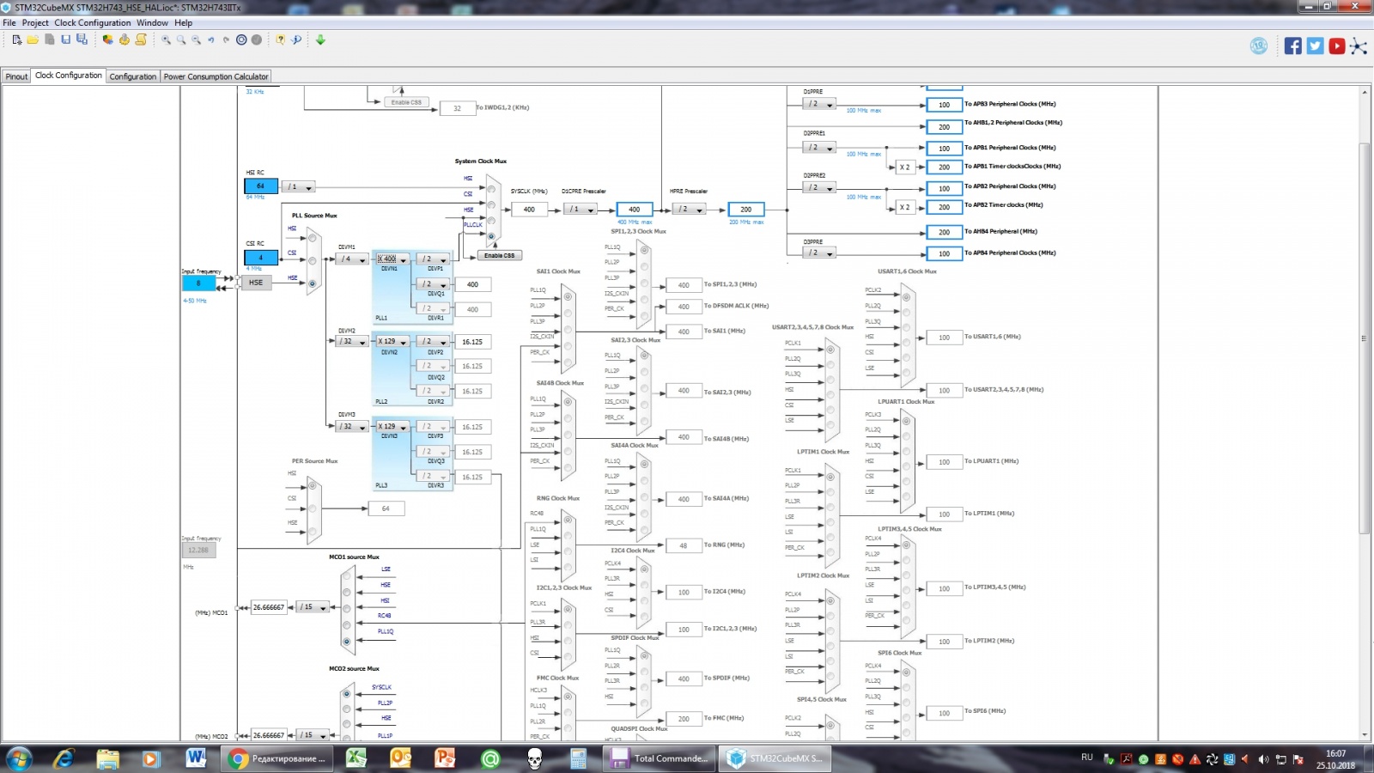
Task: Open the HPRE Prescaler /2 dropdown
Action: [x=690, y=209]
